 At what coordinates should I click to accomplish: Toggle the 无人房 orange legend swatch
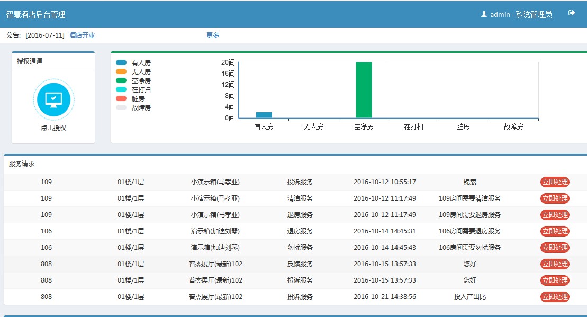pos(121,71)
